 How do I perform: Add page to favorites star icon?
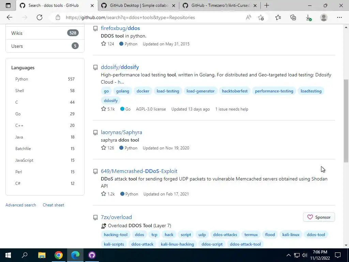pyautogui.click(x=261, y=17)
